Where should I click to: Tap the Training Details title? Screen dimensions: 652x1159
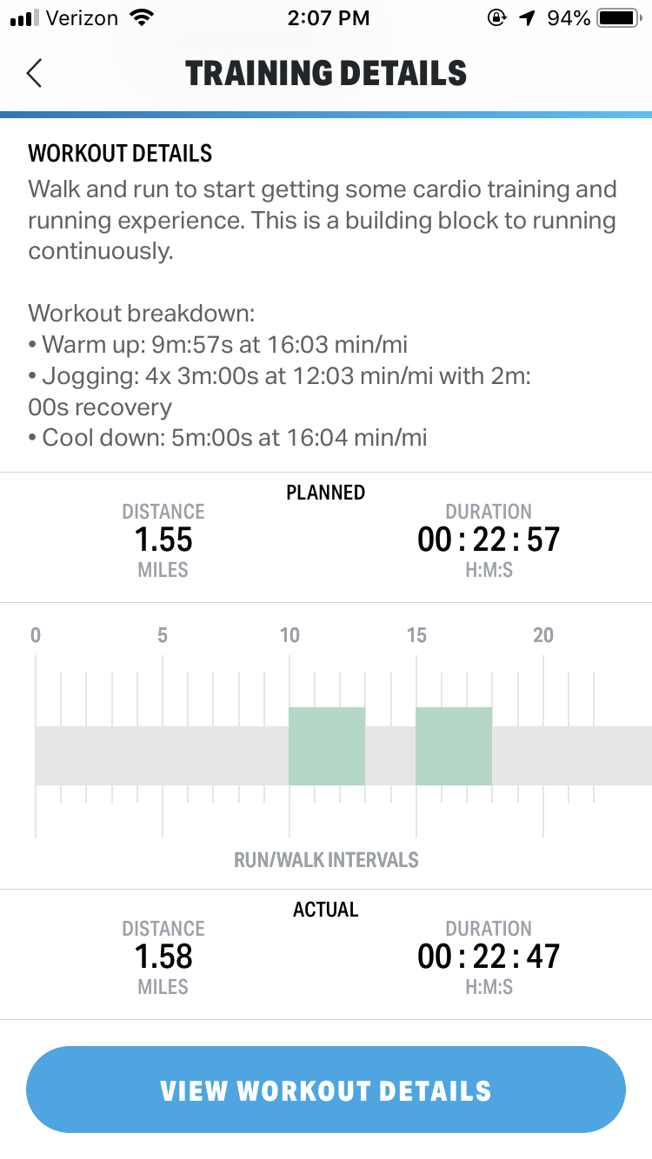(x=326, y=74)
